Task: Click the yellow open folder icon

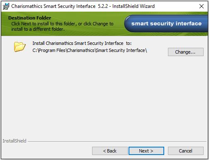Action: click(x=20, y=47)
